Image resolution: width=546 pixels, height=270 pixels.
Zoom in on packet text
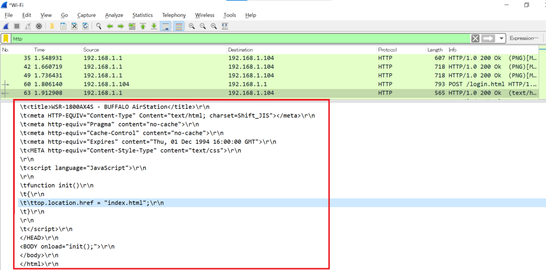point(192,26)
